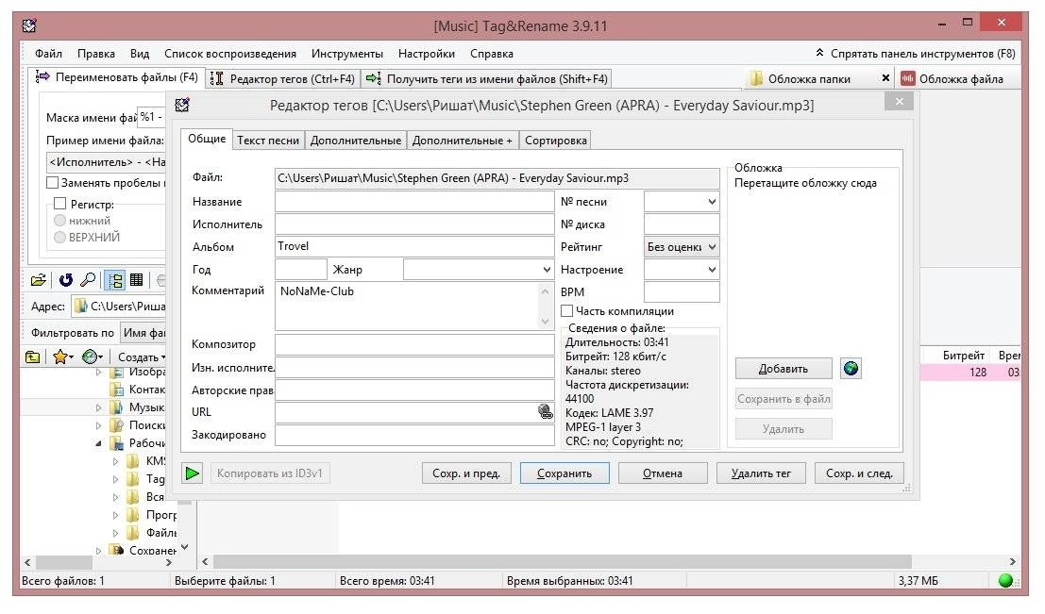This screenshot has width=1045, height=614.
Task: Switch to the Текст песни tab
Action: coord(268,141)
